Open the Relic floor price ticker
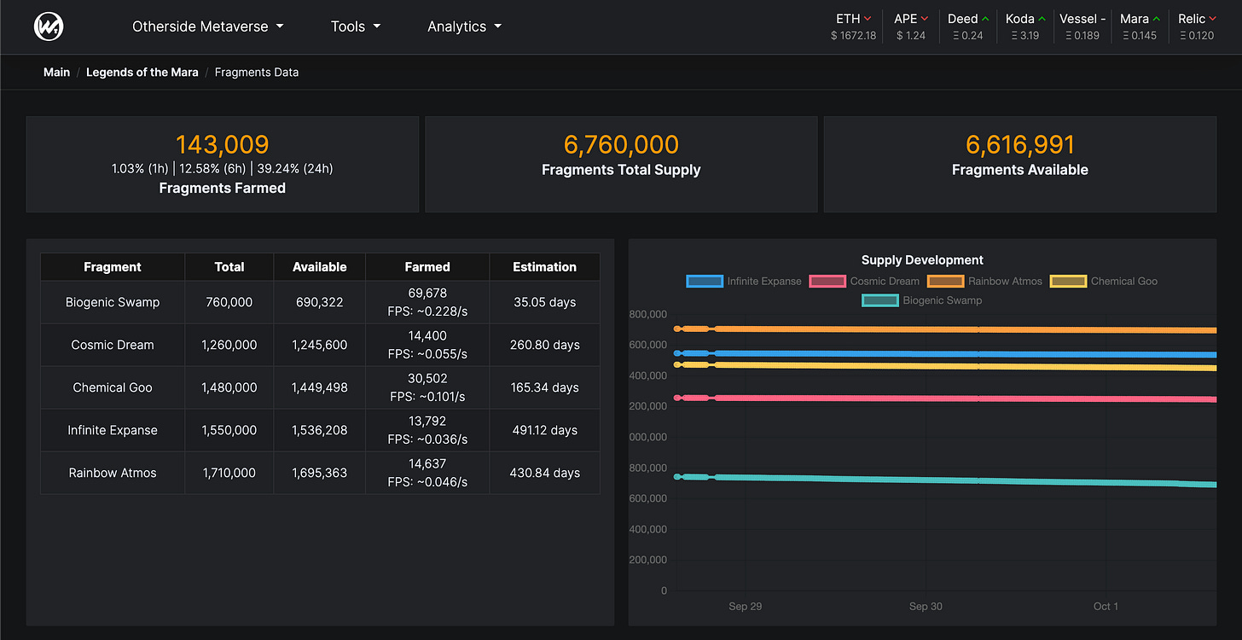The image size is (1242, 640). click(1196, 26)
